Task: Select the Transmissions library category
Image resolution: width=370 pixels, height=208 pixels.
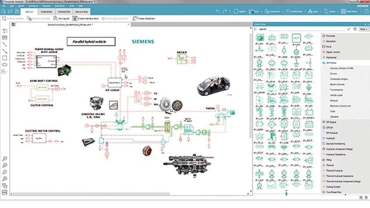Action: pyautogui.click(x=336, y=90)
